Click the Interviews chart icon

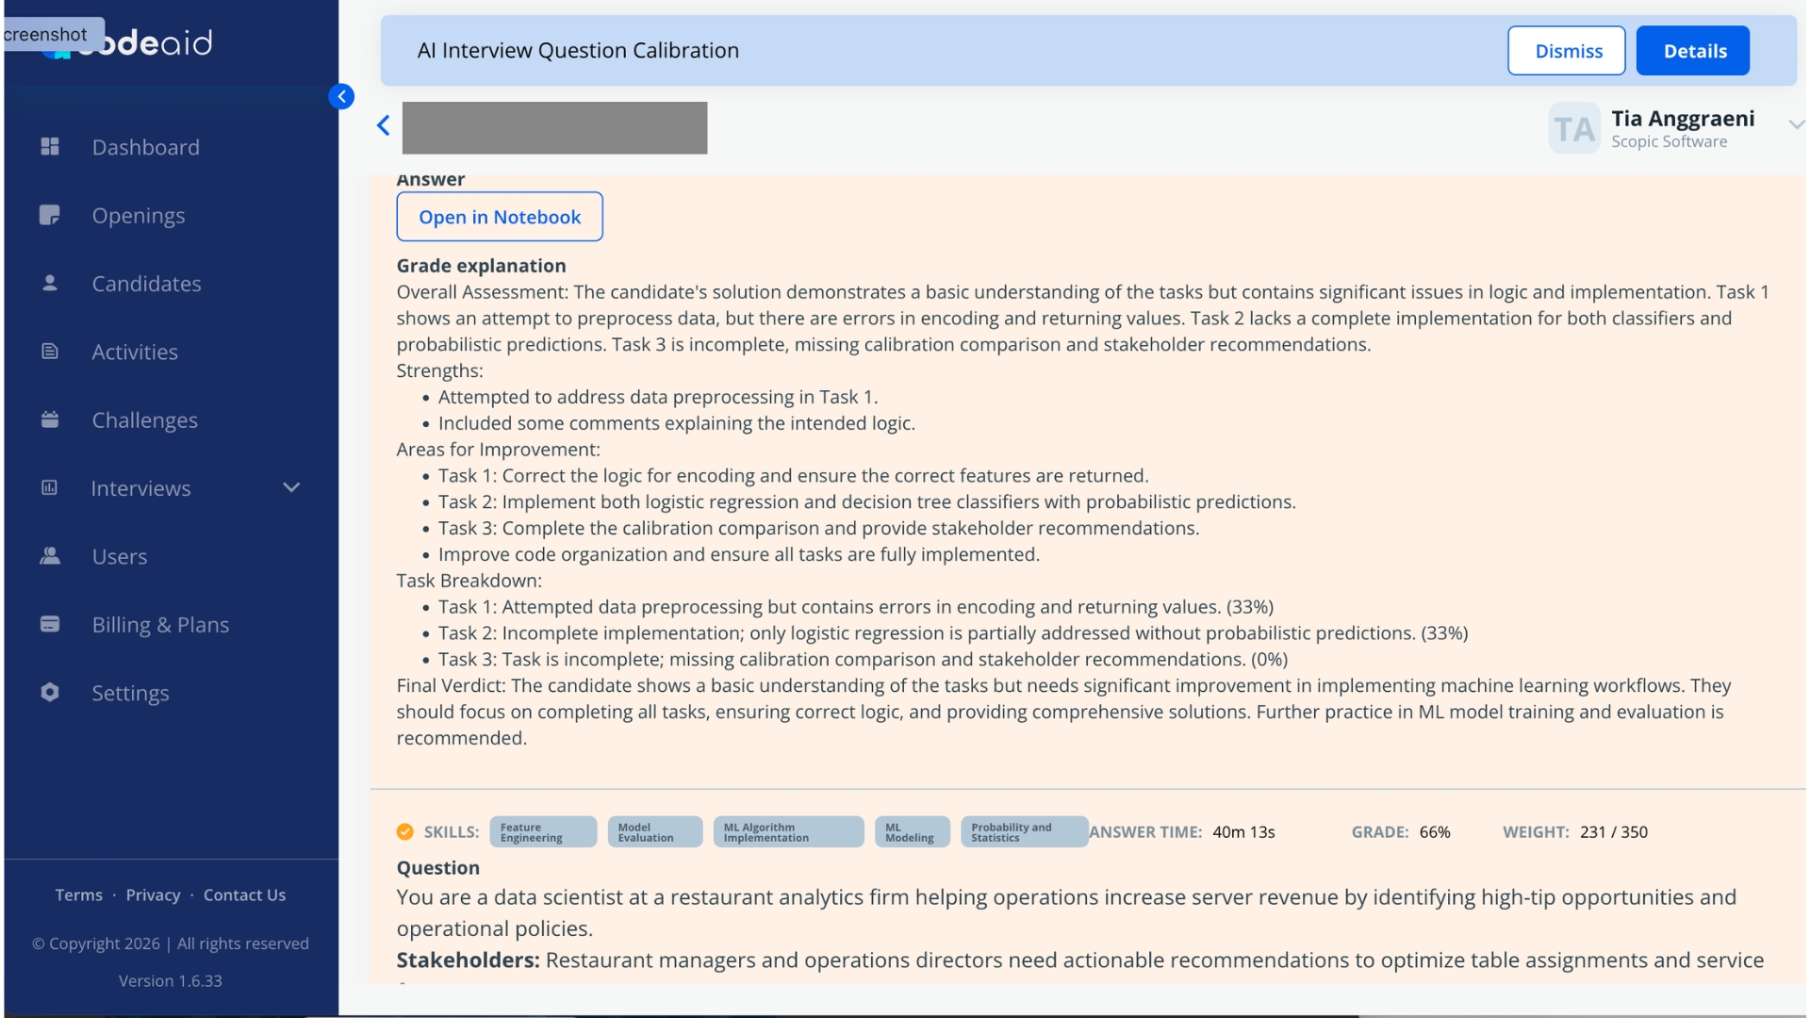(x=50, y=487)
